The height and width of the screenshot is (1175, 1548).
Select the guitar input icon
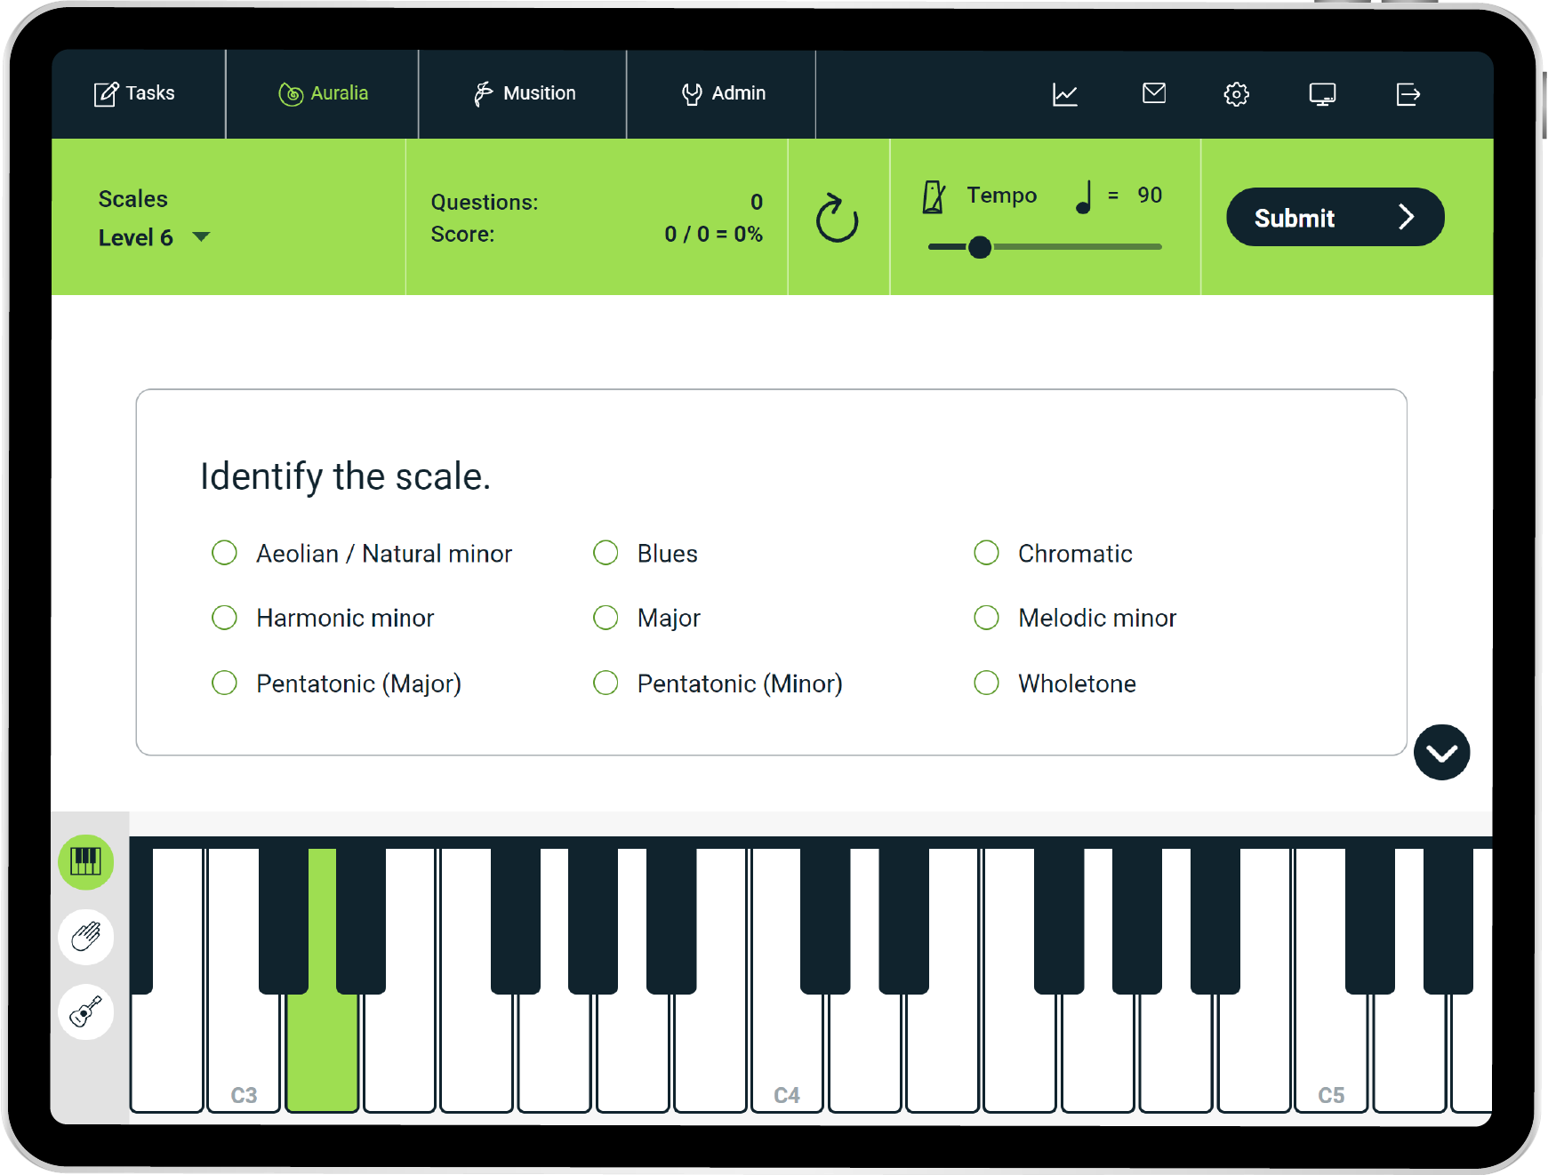86,1011
